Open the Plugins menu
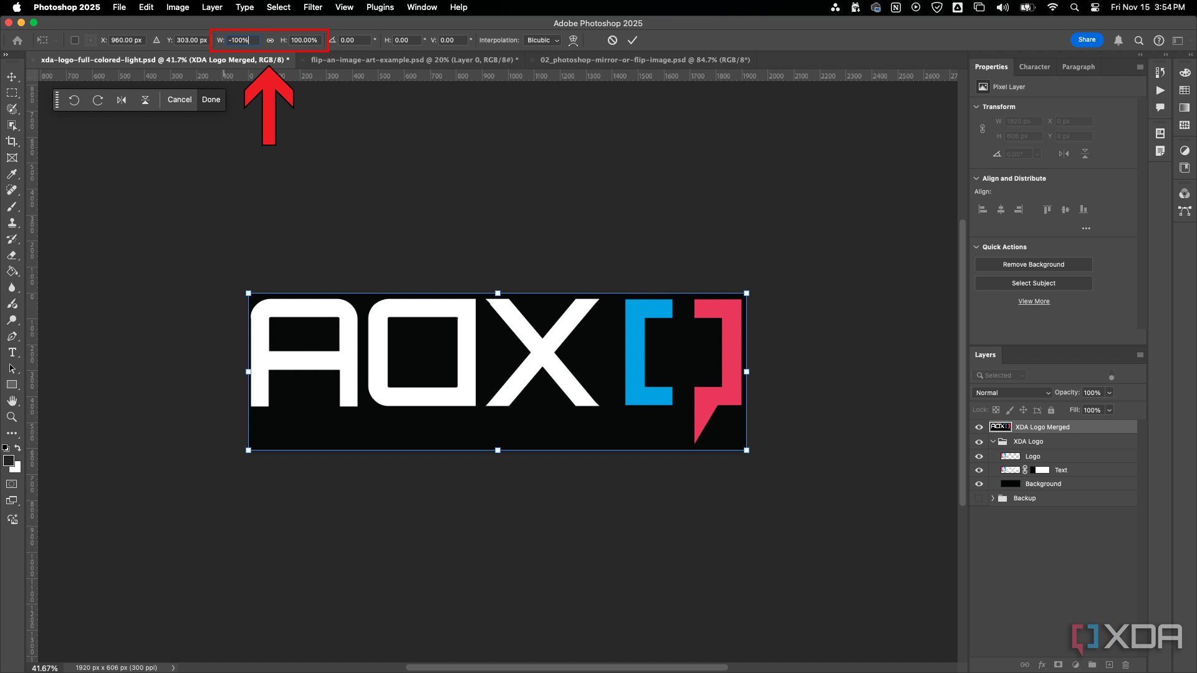This screenshot has height=673, width=1197. [380, 7]
